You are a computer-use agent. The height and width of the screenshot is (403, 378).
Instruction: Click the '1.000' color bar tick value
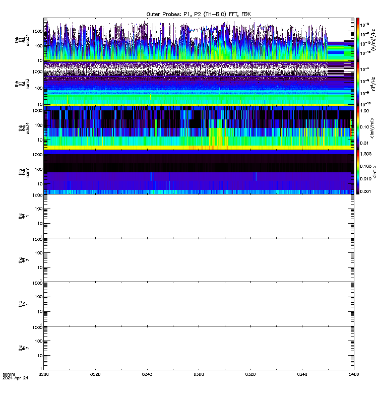[366, 154]
